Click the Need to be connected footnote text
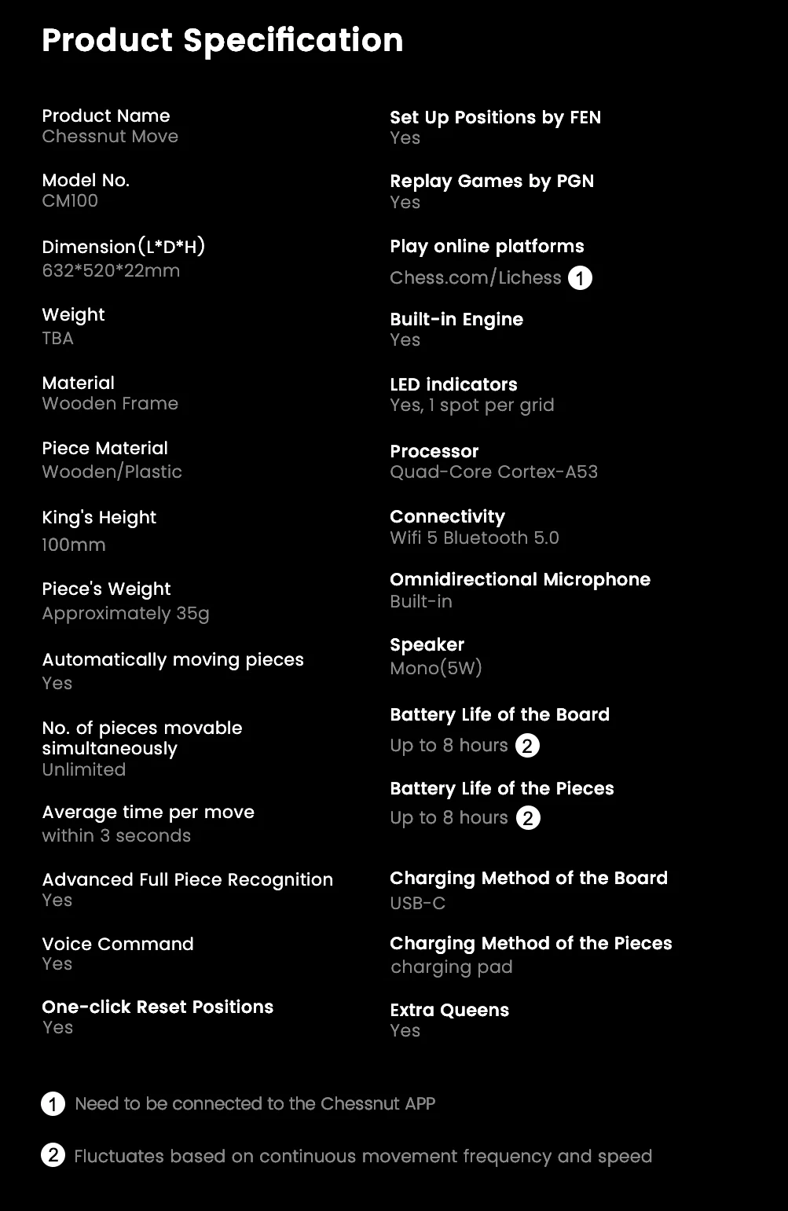The height and width of the screenshot is (1211, 788). click(255, 1104)
